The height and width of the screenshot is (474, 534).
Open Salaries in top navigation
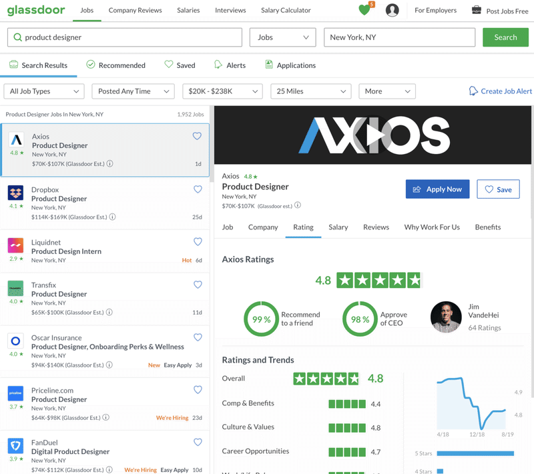click(188, 10)
